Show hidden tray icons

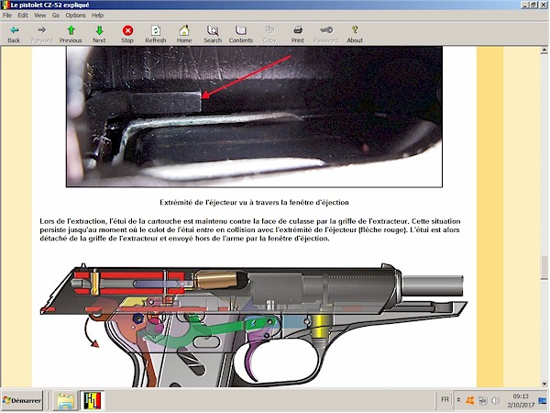[458, 400]
